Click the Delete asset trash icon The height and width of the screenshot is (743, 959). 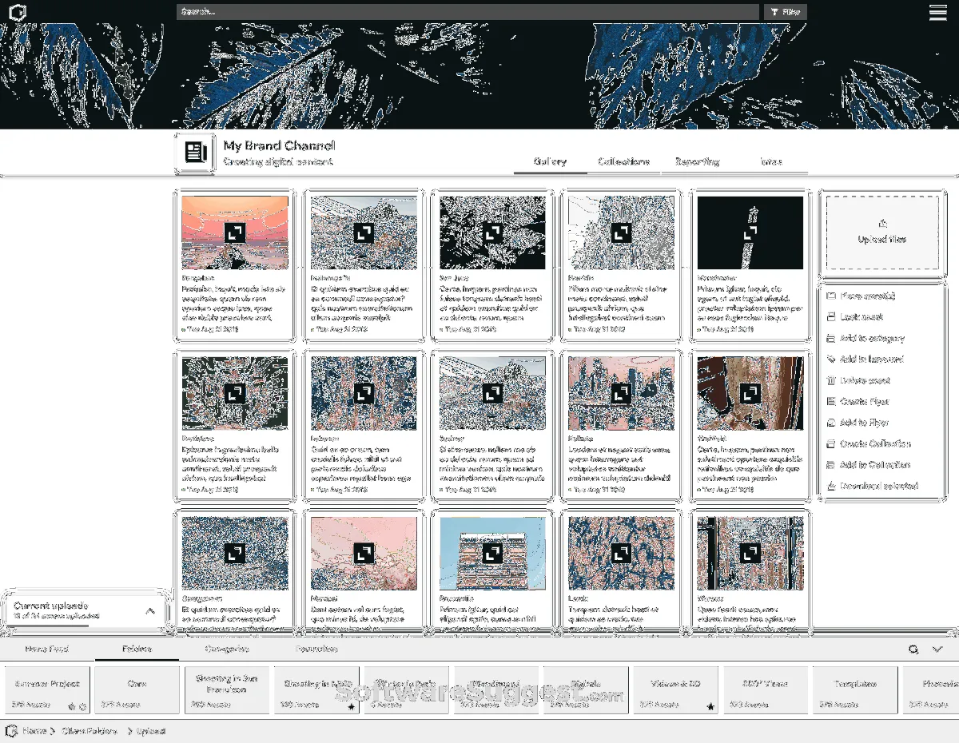pyautogui.click(x=831, y=381)
